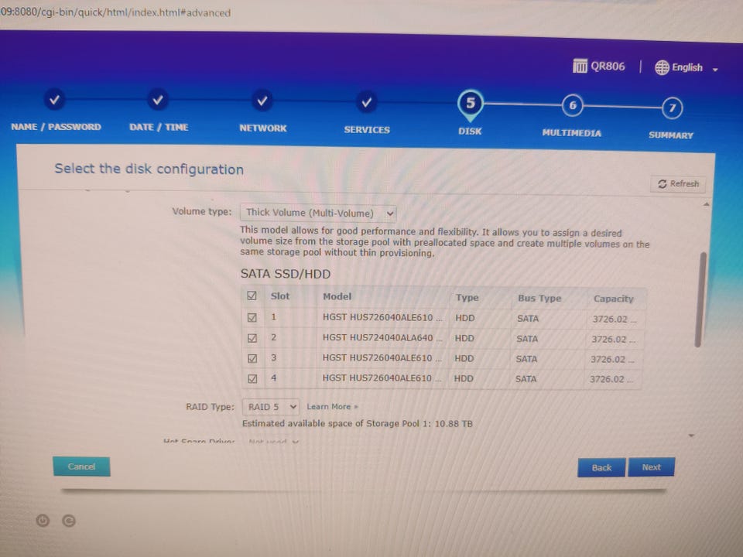Open the RAID Type dropdown
This screenshot has height=557, width=743.
point(271,407)
